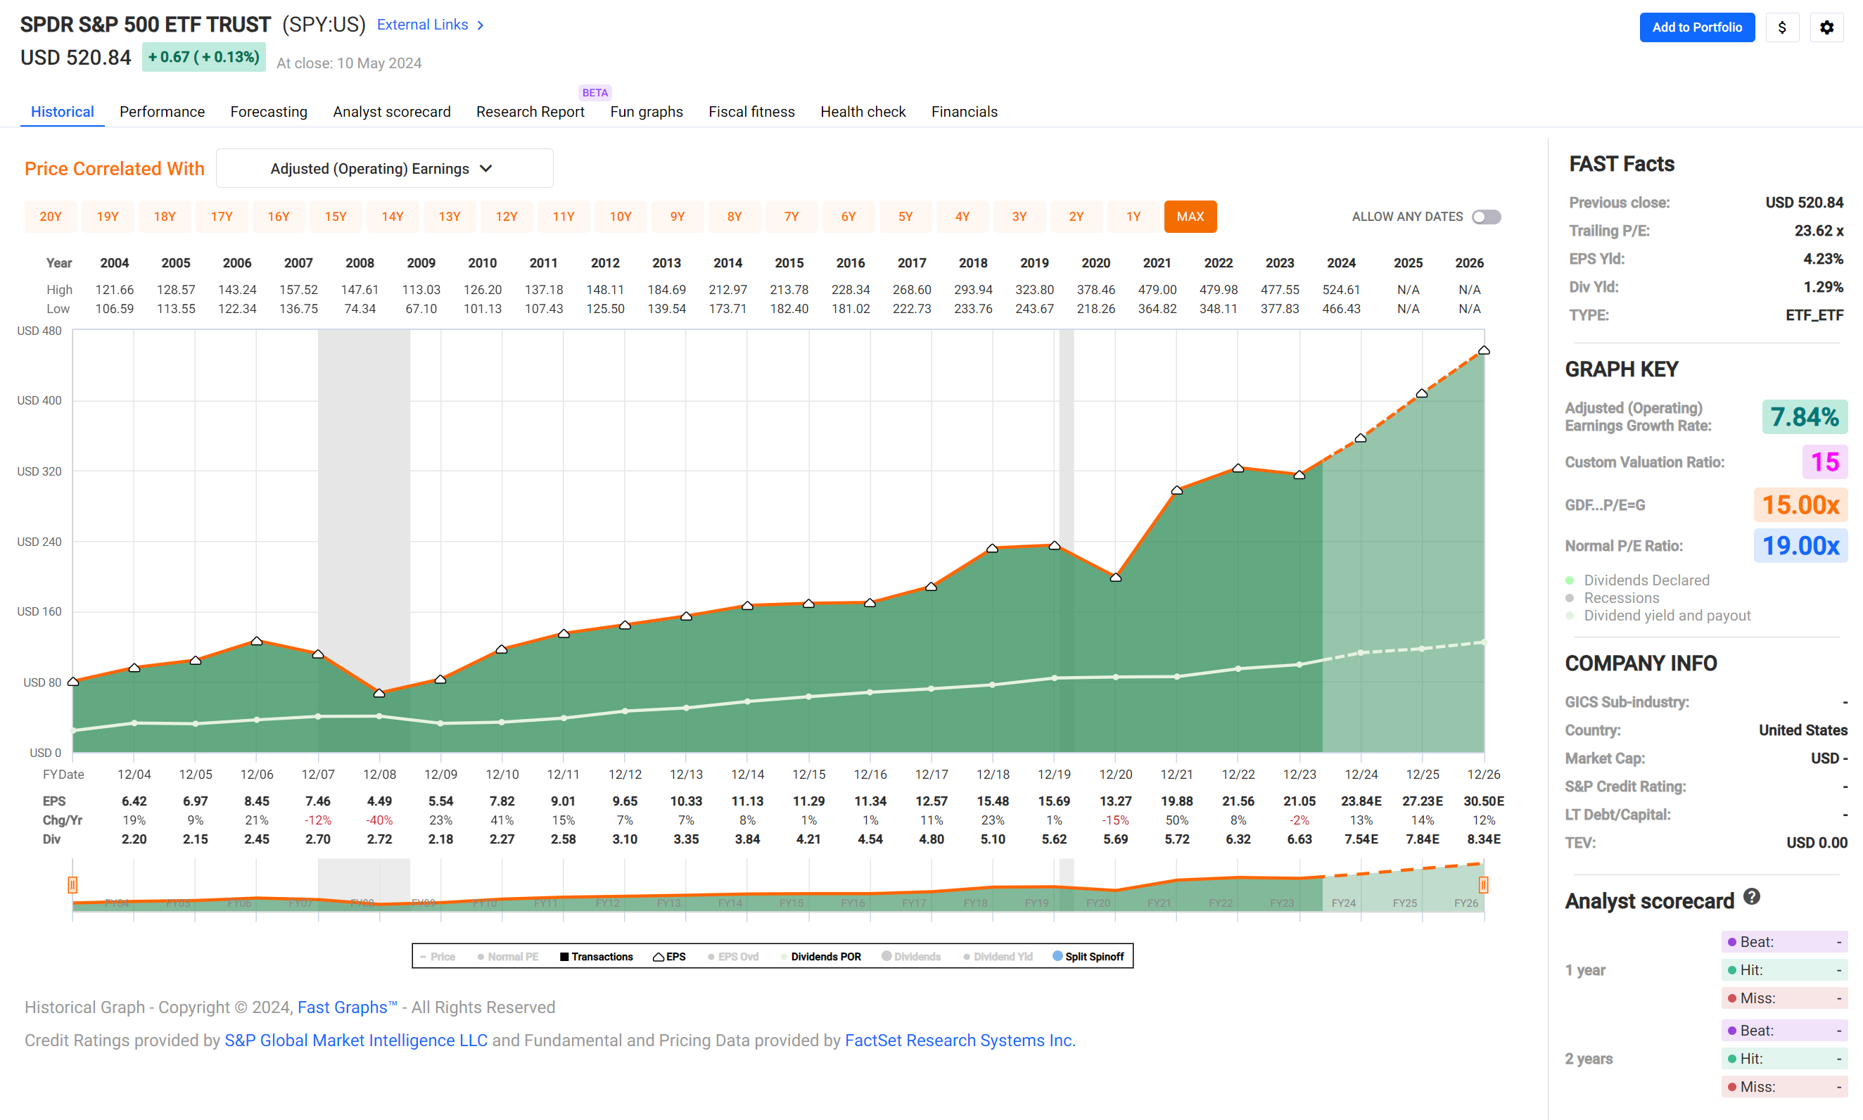The width and height of the screenshot is (1863, 1120).
Task: Toggle Dividend yield and payout key
Action: (1658, 616)
